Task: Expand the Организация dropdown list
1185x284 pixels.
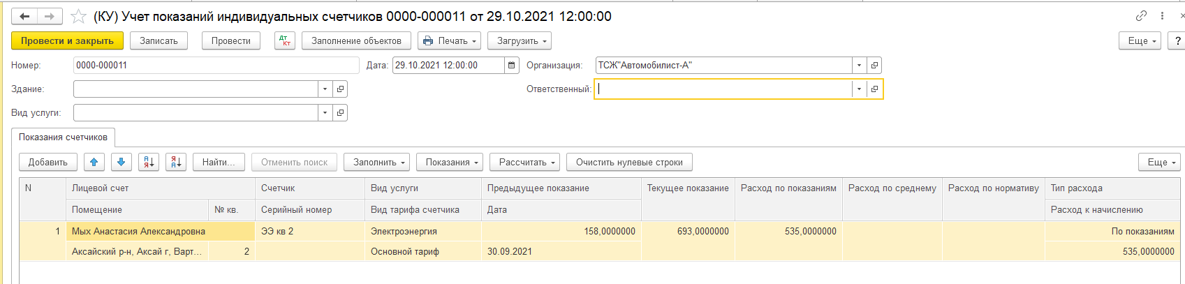Action: coord(859,66)
